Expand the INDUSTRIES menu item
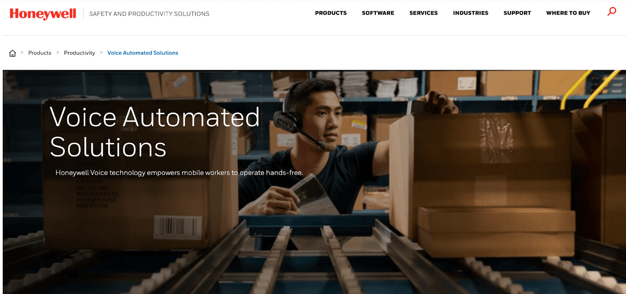The width and height of the screenshot is (626, 294). coord(471,13)
